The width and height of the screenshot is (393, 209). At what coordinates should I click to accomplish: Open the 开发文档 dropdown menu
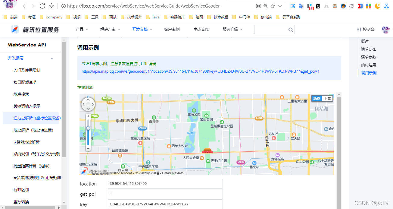tap(142, 29)
